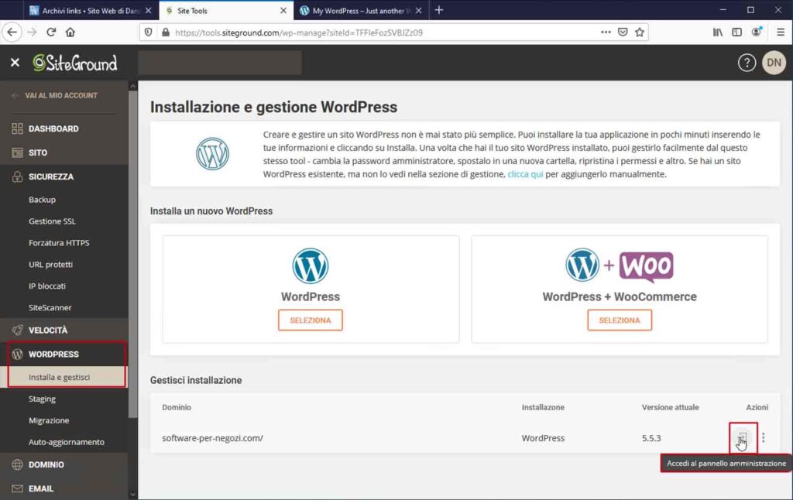
Task: Click the browser Back arrow
Action: 12,33
